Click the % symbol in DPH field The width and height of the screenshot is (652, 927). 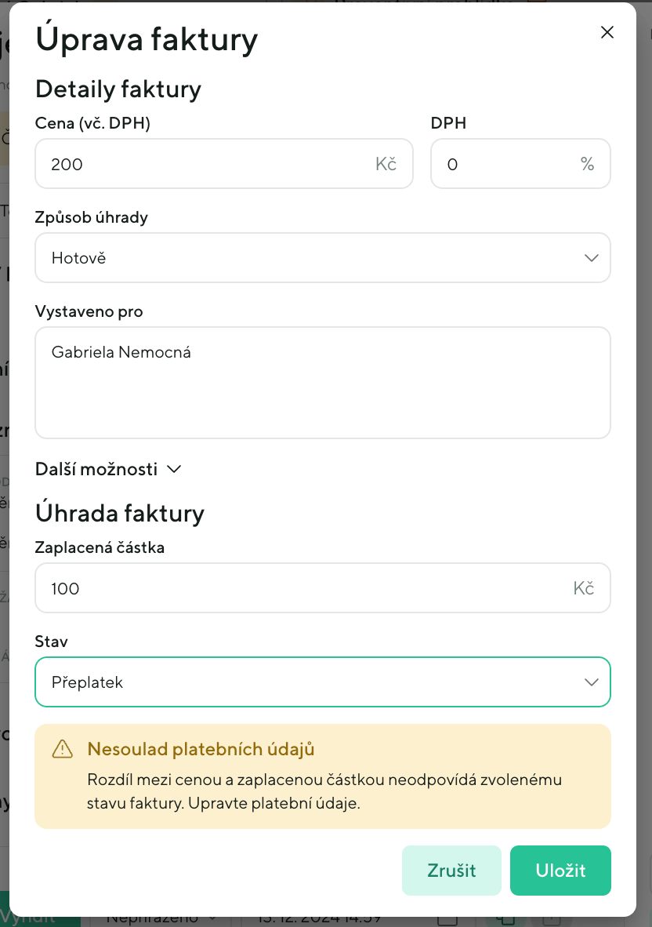coord(587,164)
